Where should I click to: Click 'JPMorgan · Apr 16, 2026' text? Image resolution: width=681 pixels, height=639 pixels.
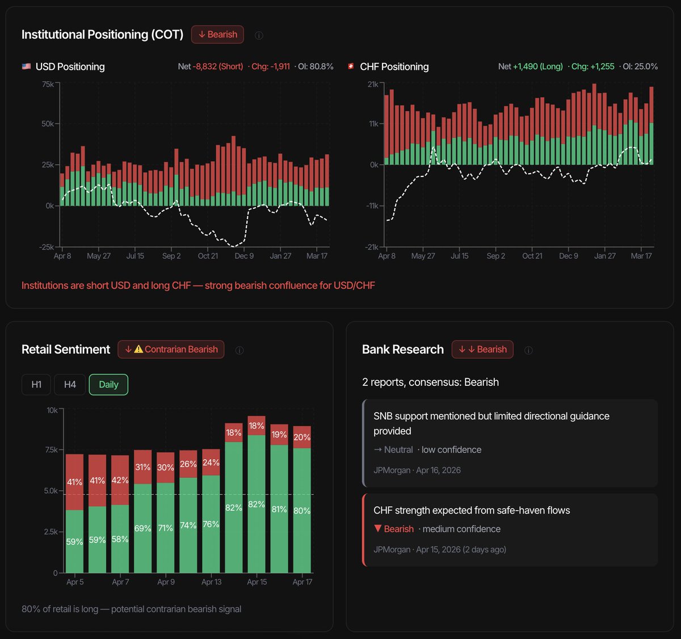417,470
